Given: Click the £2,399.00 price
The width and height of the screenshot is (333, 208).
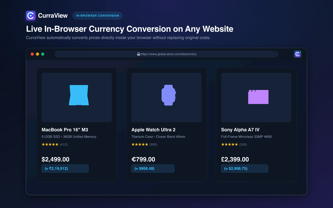Looking at the screenshot, I should tap(235, 159).
